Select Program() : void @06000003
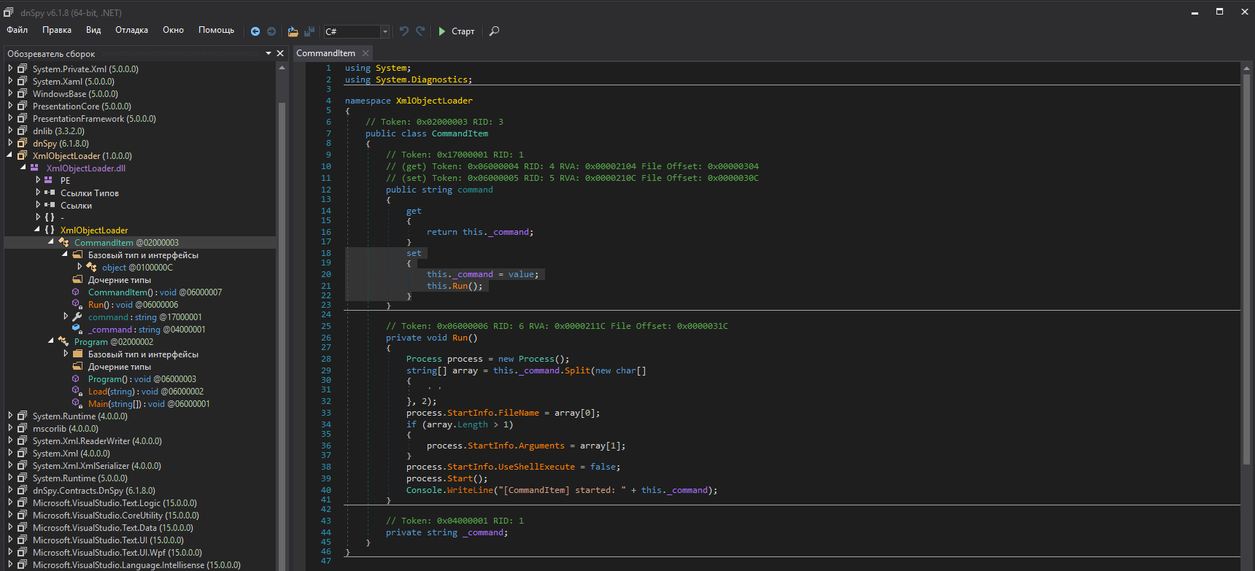The width and height of the screenshot is (1255, 571). (142, 378)
